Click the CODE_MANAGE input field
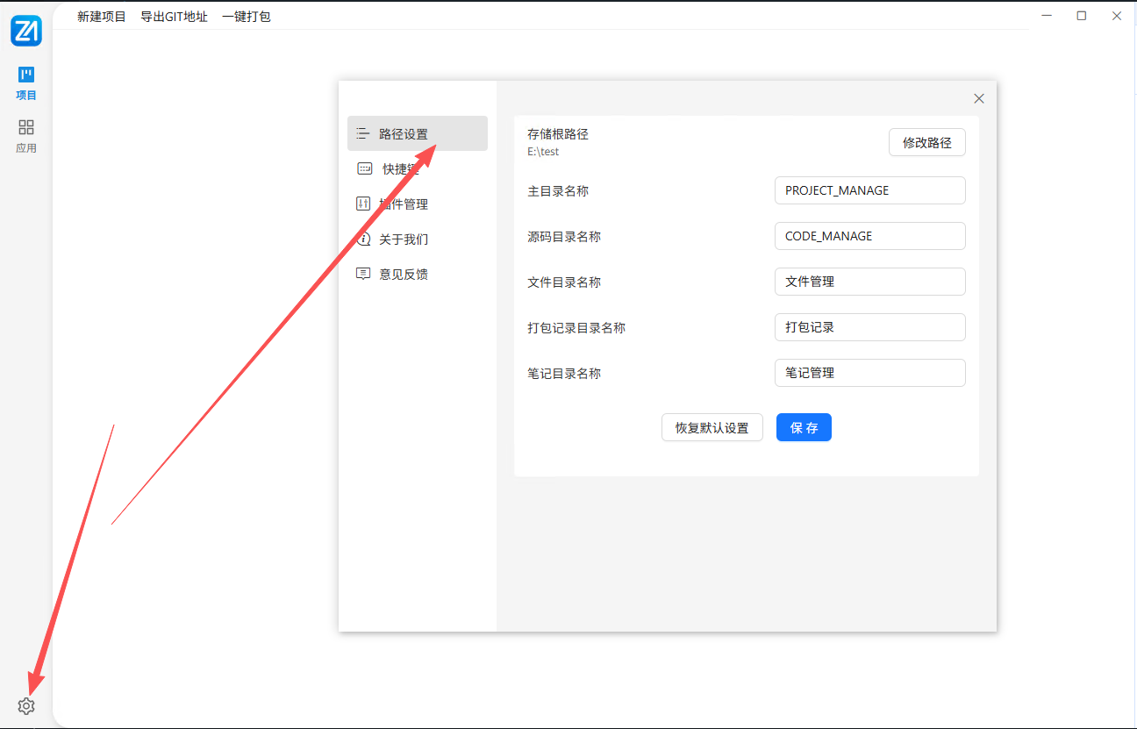1137x729 pixels. 869,236
